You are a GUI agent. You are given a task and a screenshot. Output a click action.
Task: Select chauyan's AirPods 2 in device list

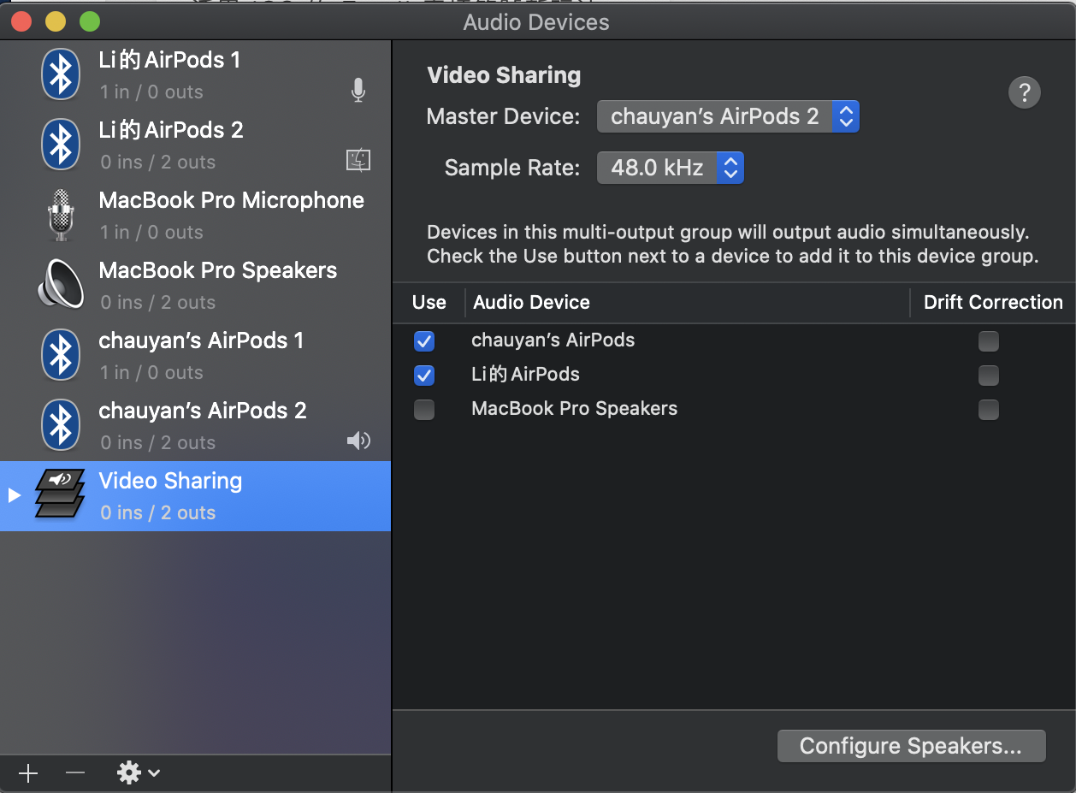tap(195, 426)
